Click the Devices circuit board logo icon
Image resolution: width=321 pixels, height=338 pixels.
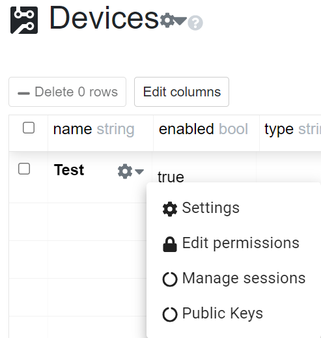tap(24, 20)
